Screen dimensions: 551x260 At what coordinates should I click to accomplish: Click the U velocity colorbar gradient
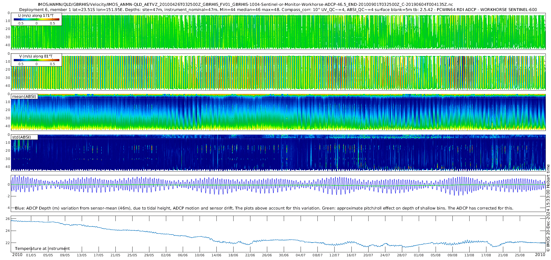tap(36, 19)
